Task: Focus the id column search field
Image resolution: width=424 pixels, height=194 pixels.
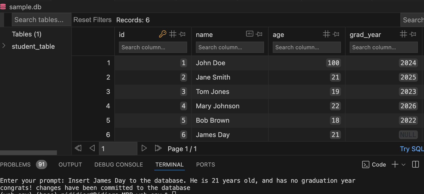Action: [x=153, y=47]
